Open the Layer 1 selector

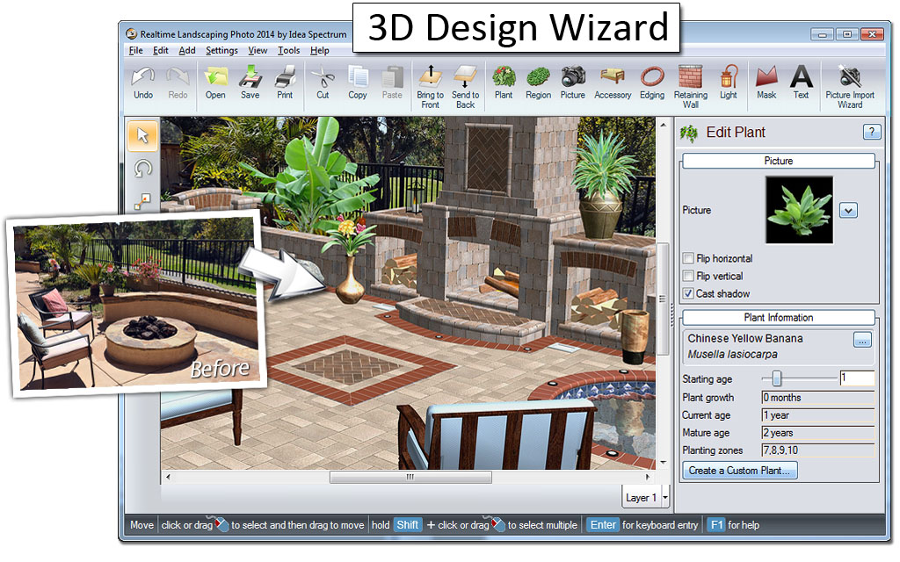pos(646,497)
